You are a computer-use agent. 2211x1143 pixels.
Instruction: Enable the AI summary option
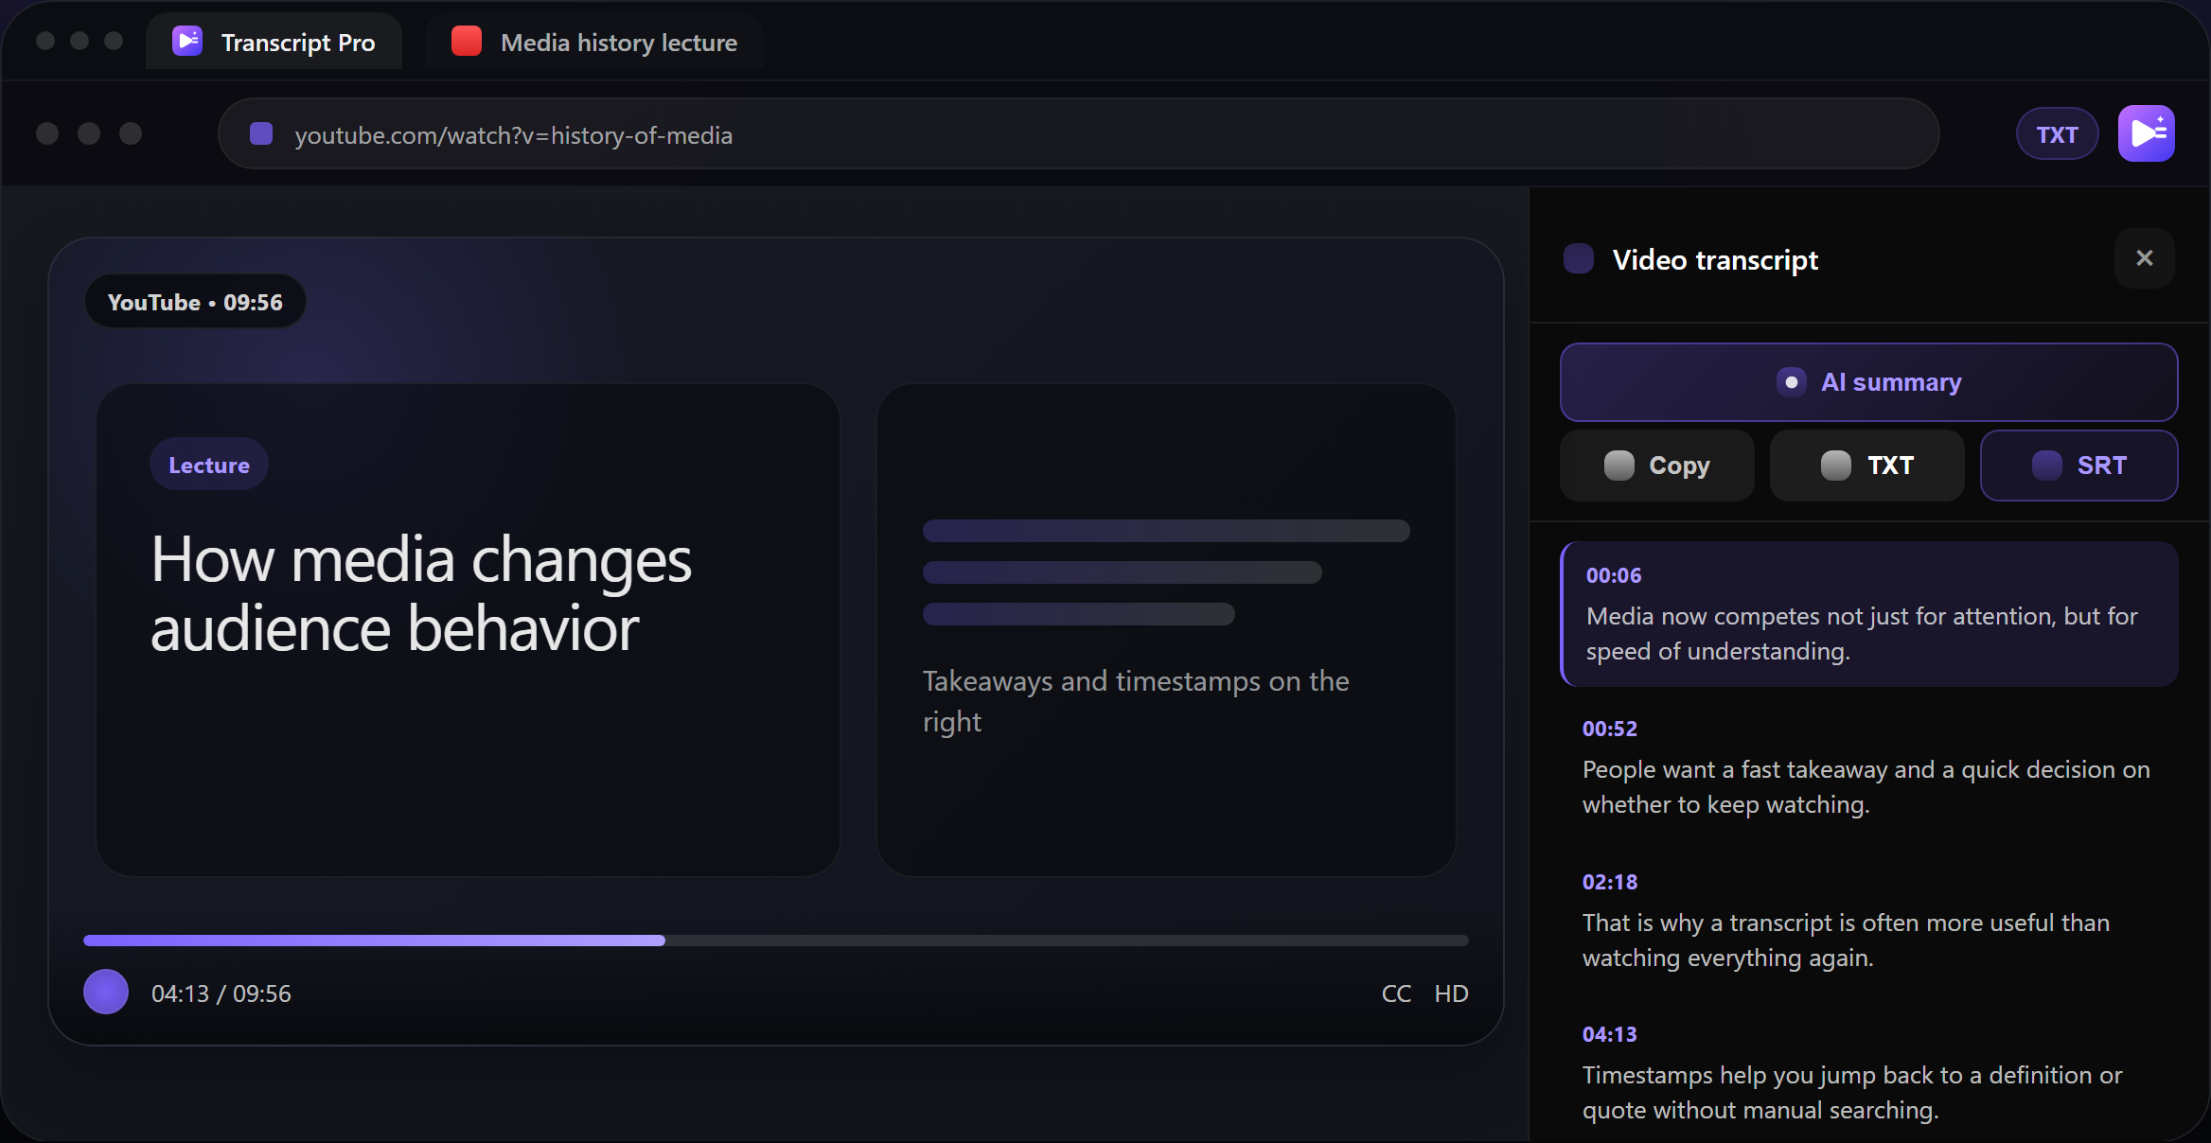pos(1866,382)
